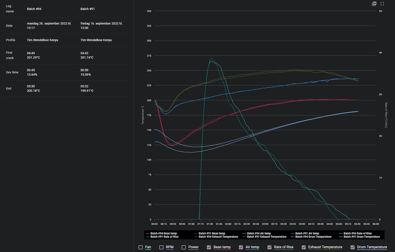The image size is (395, 252).
Task: Enable the Fan checkbox
Action: coord(141,247)
